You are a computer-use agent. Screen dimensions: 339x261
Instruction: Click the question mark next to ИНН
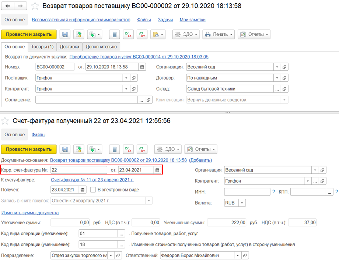(274, 192)
